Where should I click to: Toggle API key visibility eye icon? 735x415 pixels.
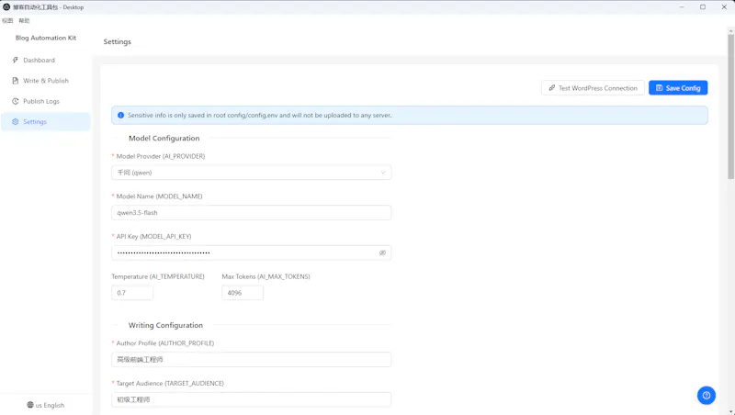point(382,252)
